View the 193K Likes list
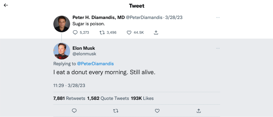The image size is (273, 117). pos(142,98)
